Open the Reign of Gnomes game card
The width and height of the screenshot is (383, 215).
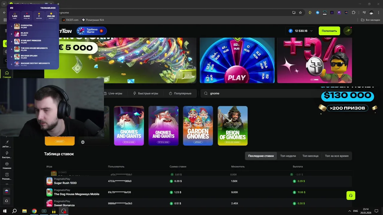232,126
